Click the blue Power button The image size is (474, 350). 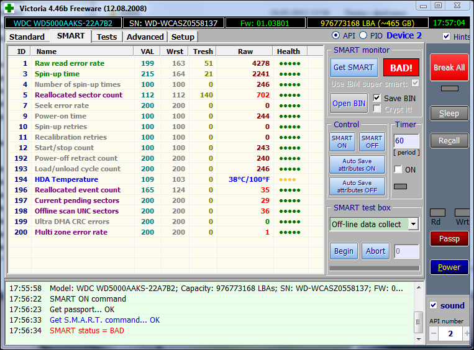[449, 267]
